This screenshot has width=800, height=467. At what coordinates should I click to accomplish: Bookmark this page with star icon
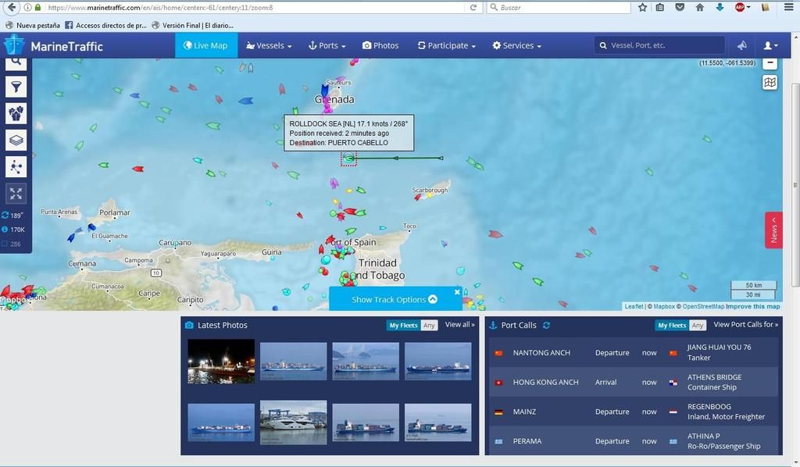(642, 7)
